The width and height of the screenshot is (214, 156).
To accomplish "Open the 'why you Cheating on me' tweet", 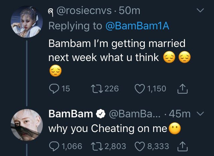I will click(107, 129).
